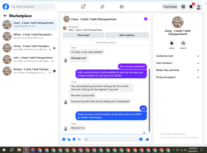Mute the conversation with the bell icon
Screen dimensions: 207x153
pos(172,43)
